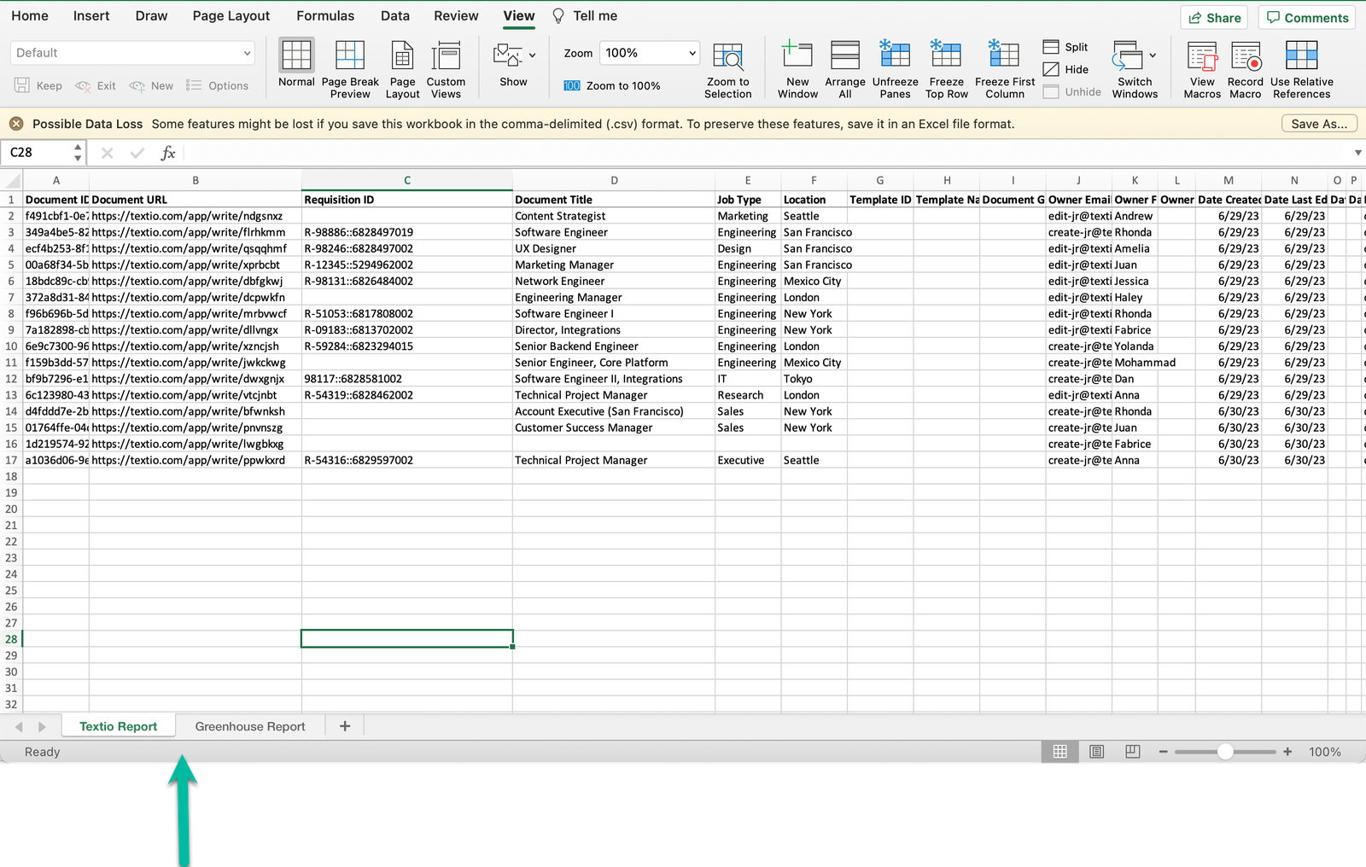Select the Textio Report sheet tab
This screenshot has width=1366, height=867.
119,726
